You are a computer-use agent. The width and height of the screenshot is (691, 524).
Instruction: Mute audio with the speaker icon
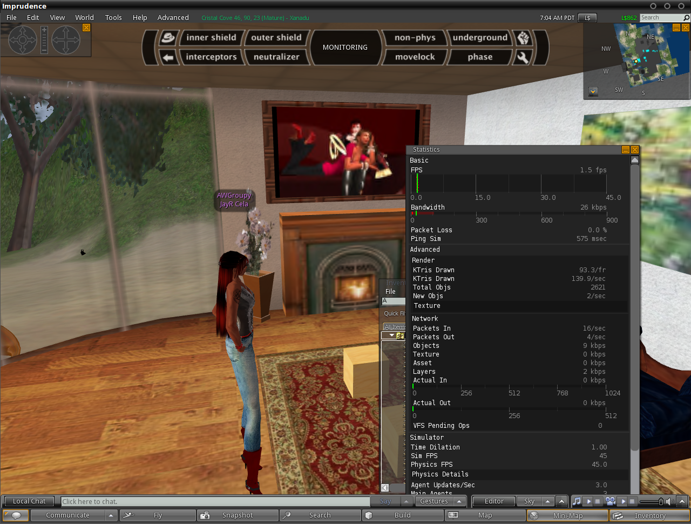click(x=669, y=501)
